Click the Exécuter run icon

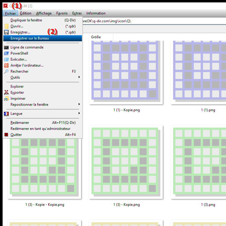pos(6,59)
